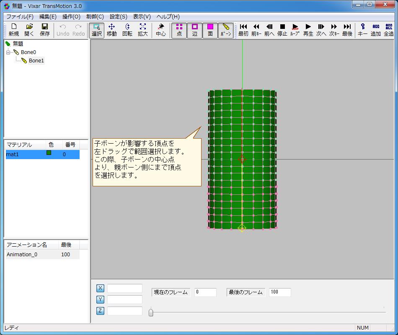Screen dimensions: 398x335
Task: Select the 拡大 (Scale) tool
Action: pyautogui.click(x=142, y=30)
